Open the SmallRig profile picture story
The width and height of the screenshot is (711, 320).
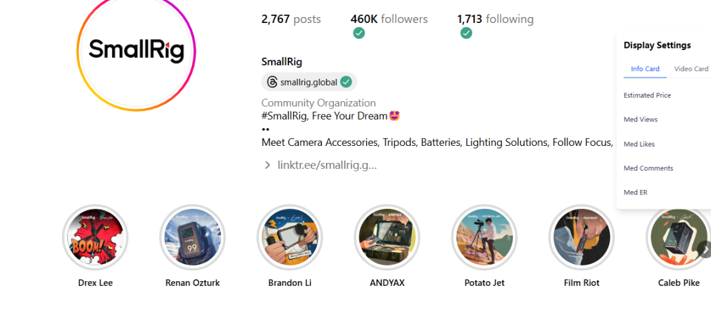[136, 51]
